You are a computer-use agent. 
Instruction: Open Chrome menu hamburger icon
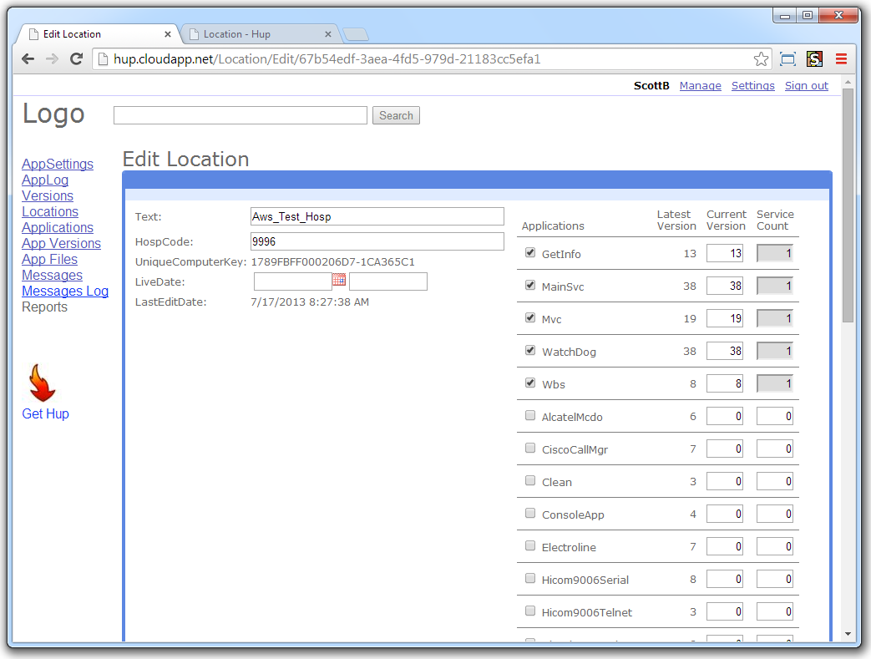(x=841, y=59)
